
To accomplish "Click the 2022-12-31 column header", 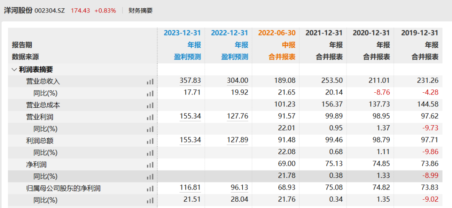I will 229,33.
